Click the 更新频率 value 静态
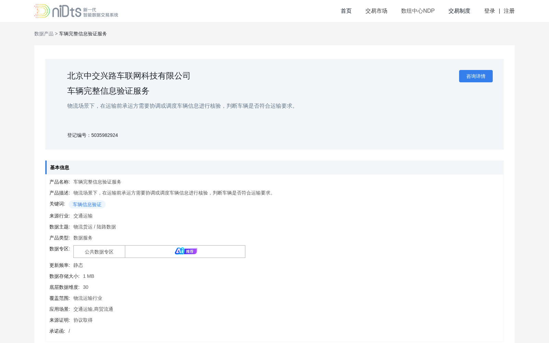 pos(78,265)
